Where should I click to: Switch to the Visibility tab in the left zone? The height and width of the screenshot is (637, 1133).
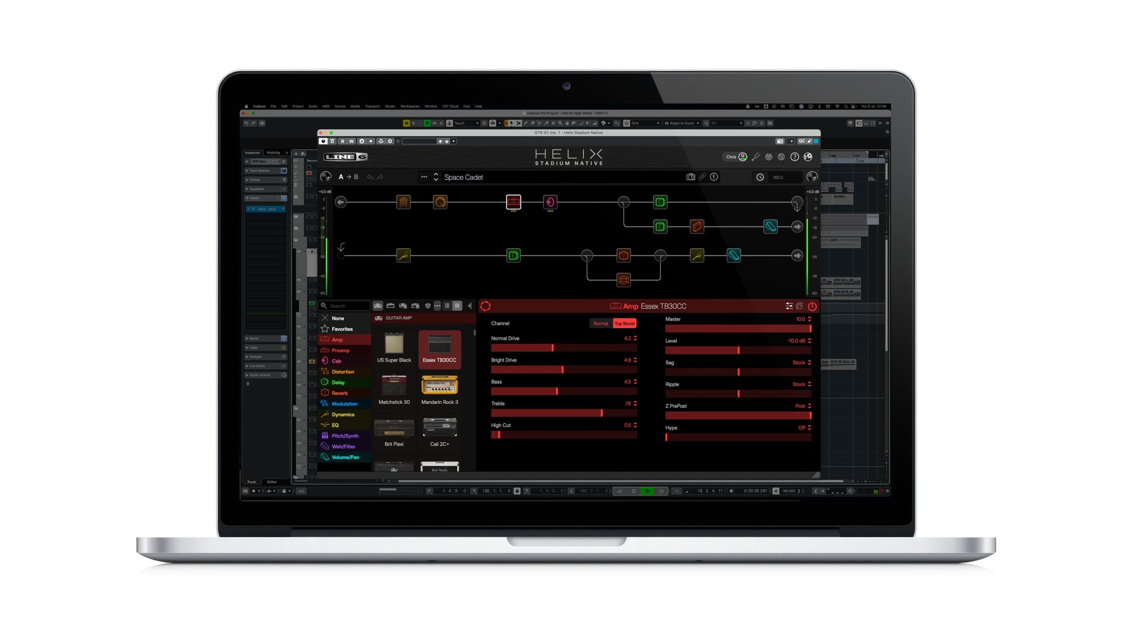273,153
